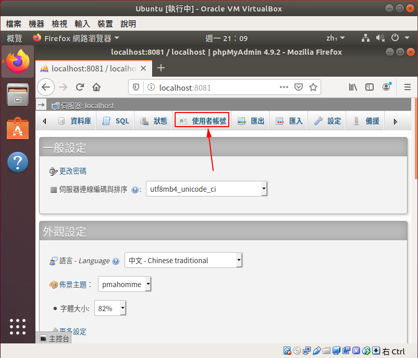The width and height of the screenshot is (418, 358).
Task: Click the clock 週一 21:09
Action: [x=226, y=39]
